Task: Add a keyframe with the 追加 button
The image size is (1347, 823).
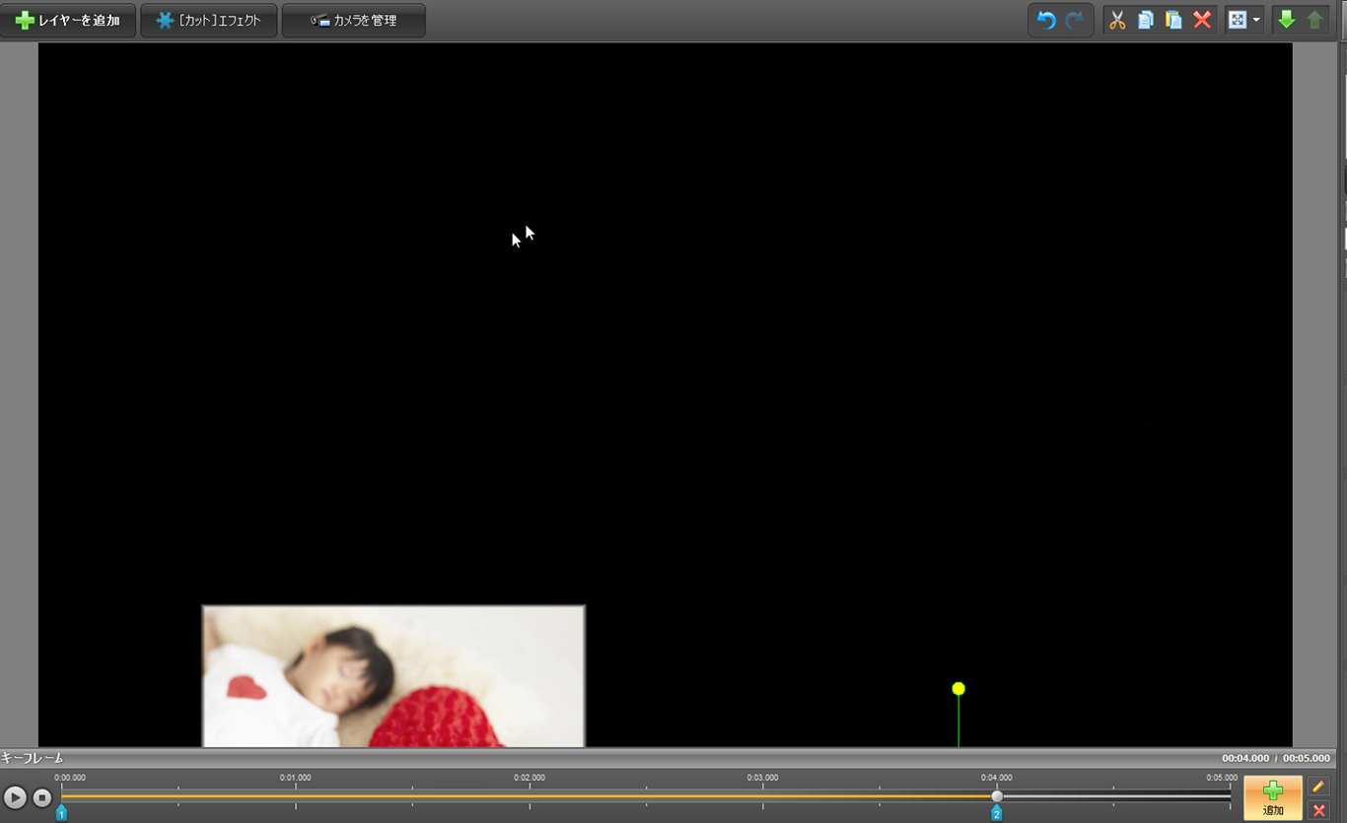Action: click(1272, 797)
